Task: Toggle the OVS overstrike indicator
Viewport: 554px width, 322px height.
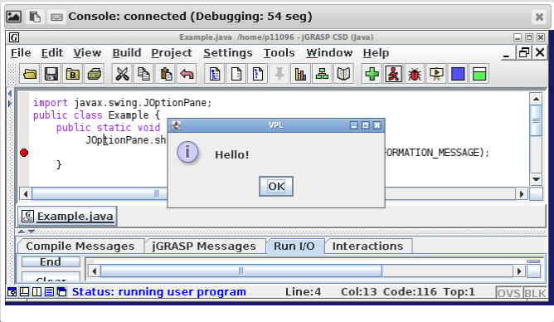Action: tap(508, 293)
